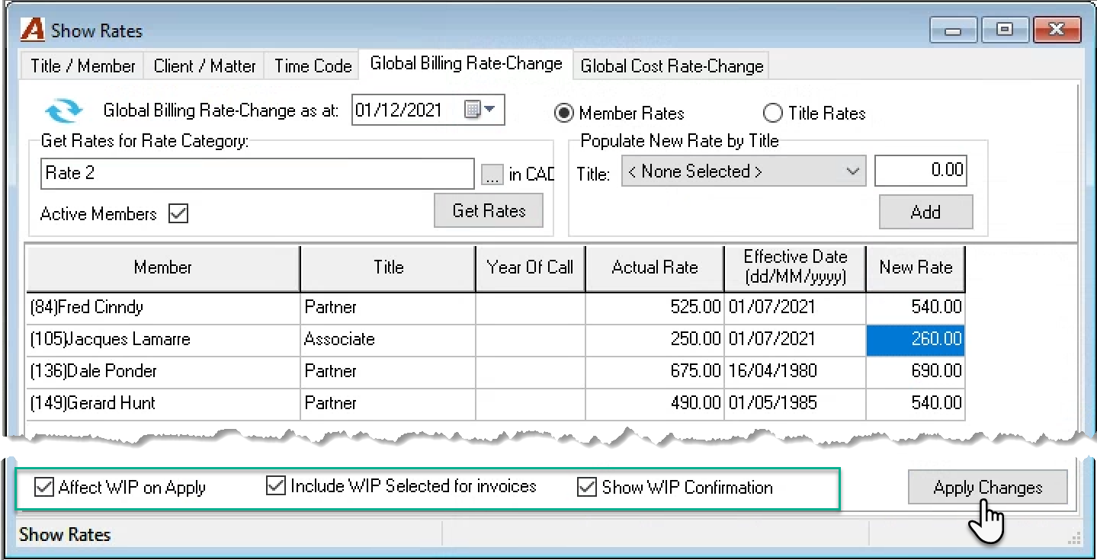This screenshot has height=560, width=1097.
Task: Open the Client / Matter tab
Action: 204,66
